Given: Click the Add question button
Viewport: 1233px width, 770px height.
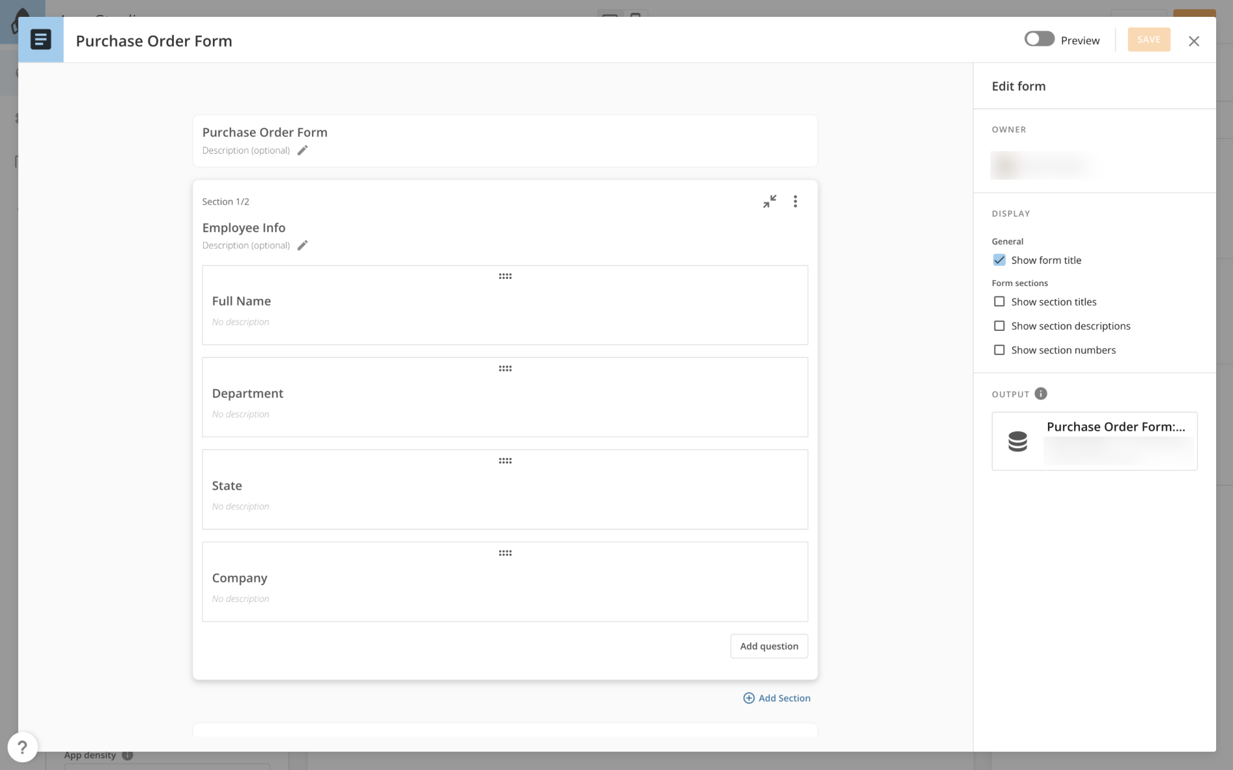Looking at the screenshot, I should [x=768, y=645].
